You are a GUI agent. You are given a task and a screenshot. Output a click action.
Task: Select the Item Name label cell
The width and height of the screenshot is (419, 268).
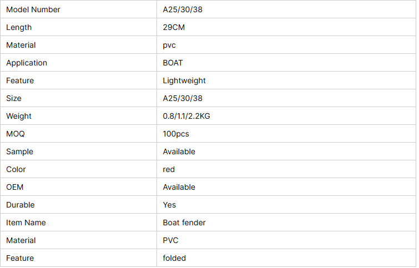26,223
